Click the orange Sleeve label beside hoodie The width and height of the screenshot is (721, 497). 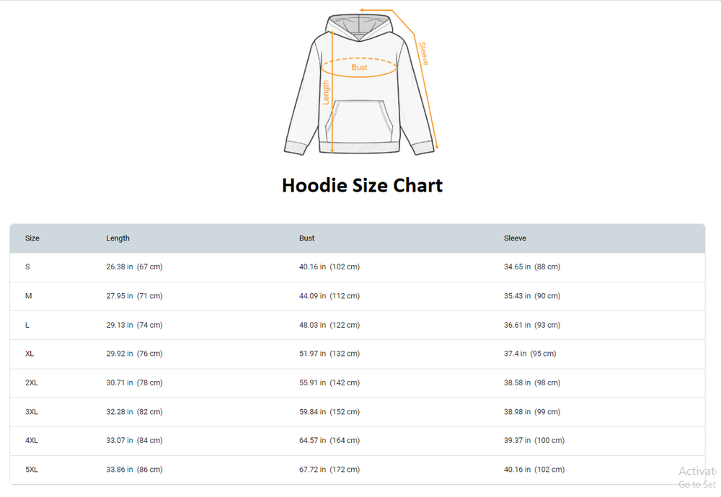pos(424,54)
